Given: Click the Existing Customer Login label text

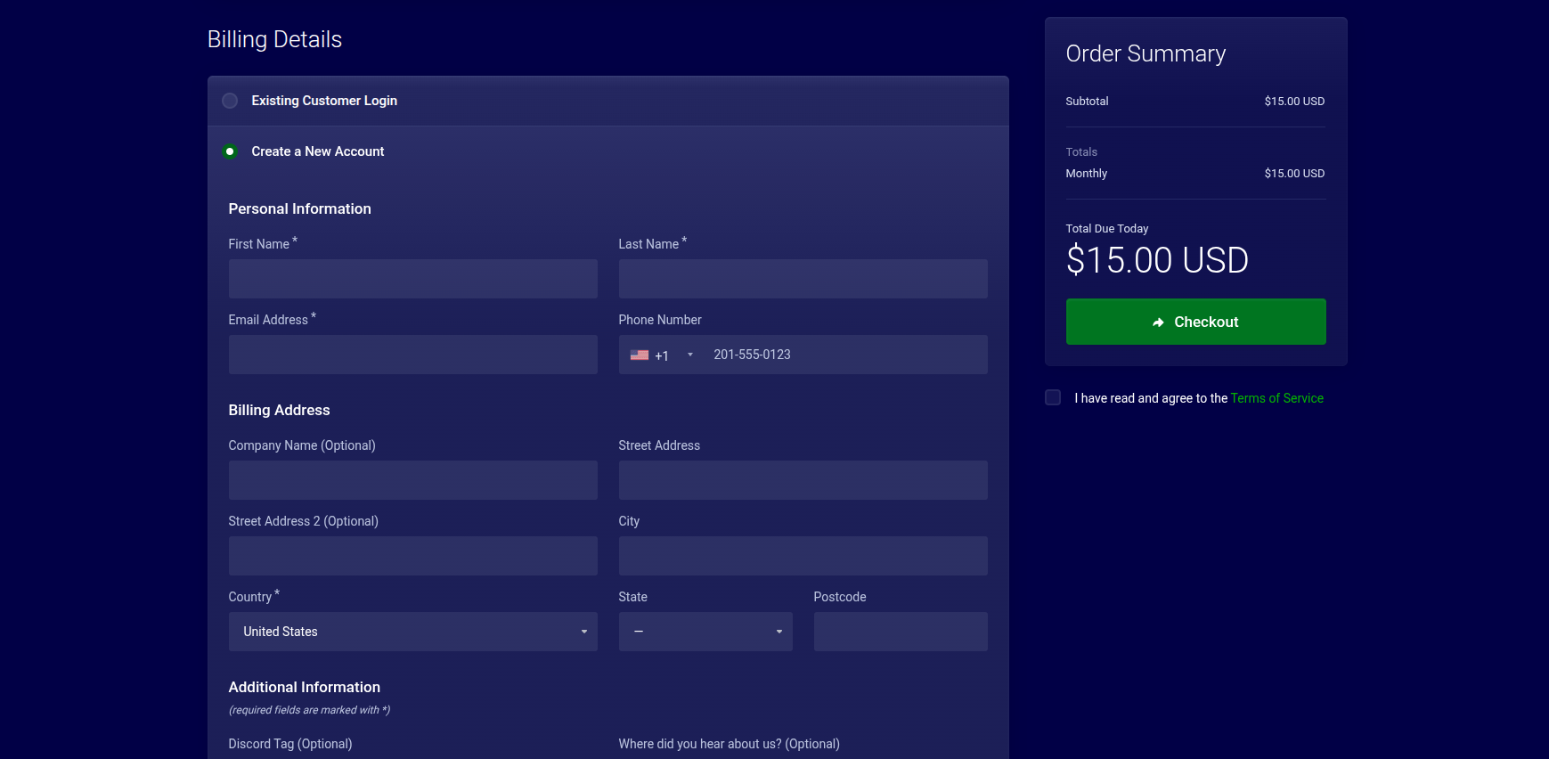Looking at the screenshot, I should pyautogui.click(x=324, y=101).
